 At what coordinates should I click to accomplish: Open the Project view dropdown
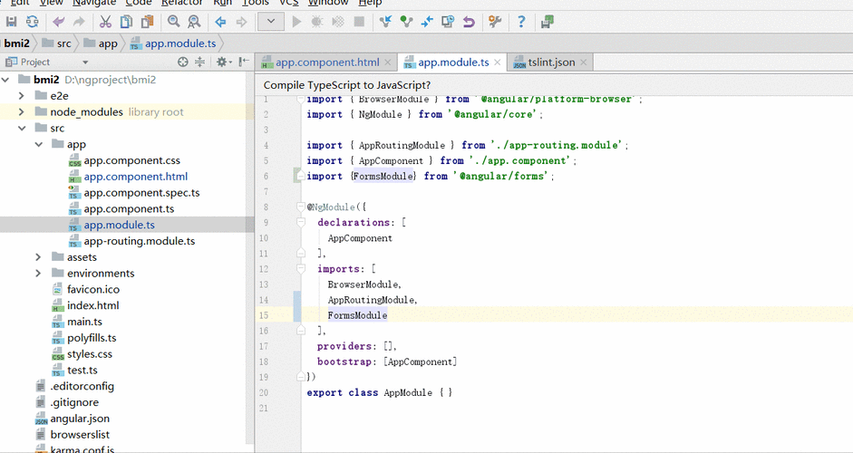[85, 63]
